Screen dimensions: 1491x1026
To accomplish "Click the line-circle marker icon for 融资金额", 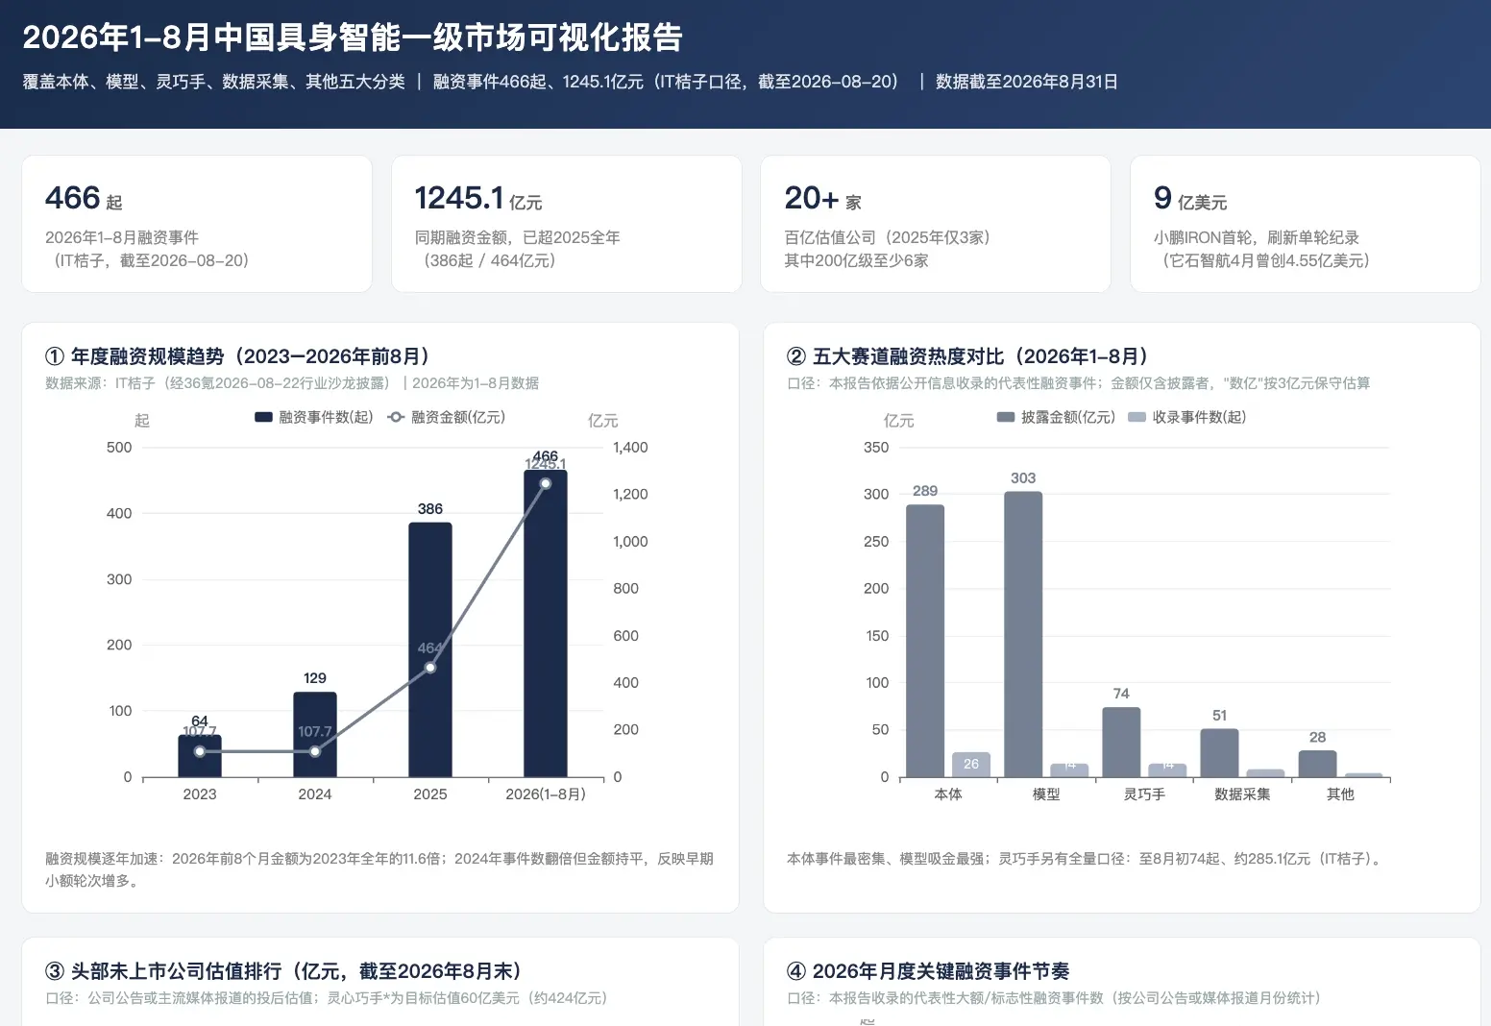I will pyautogui.click(x=396, y=417).
